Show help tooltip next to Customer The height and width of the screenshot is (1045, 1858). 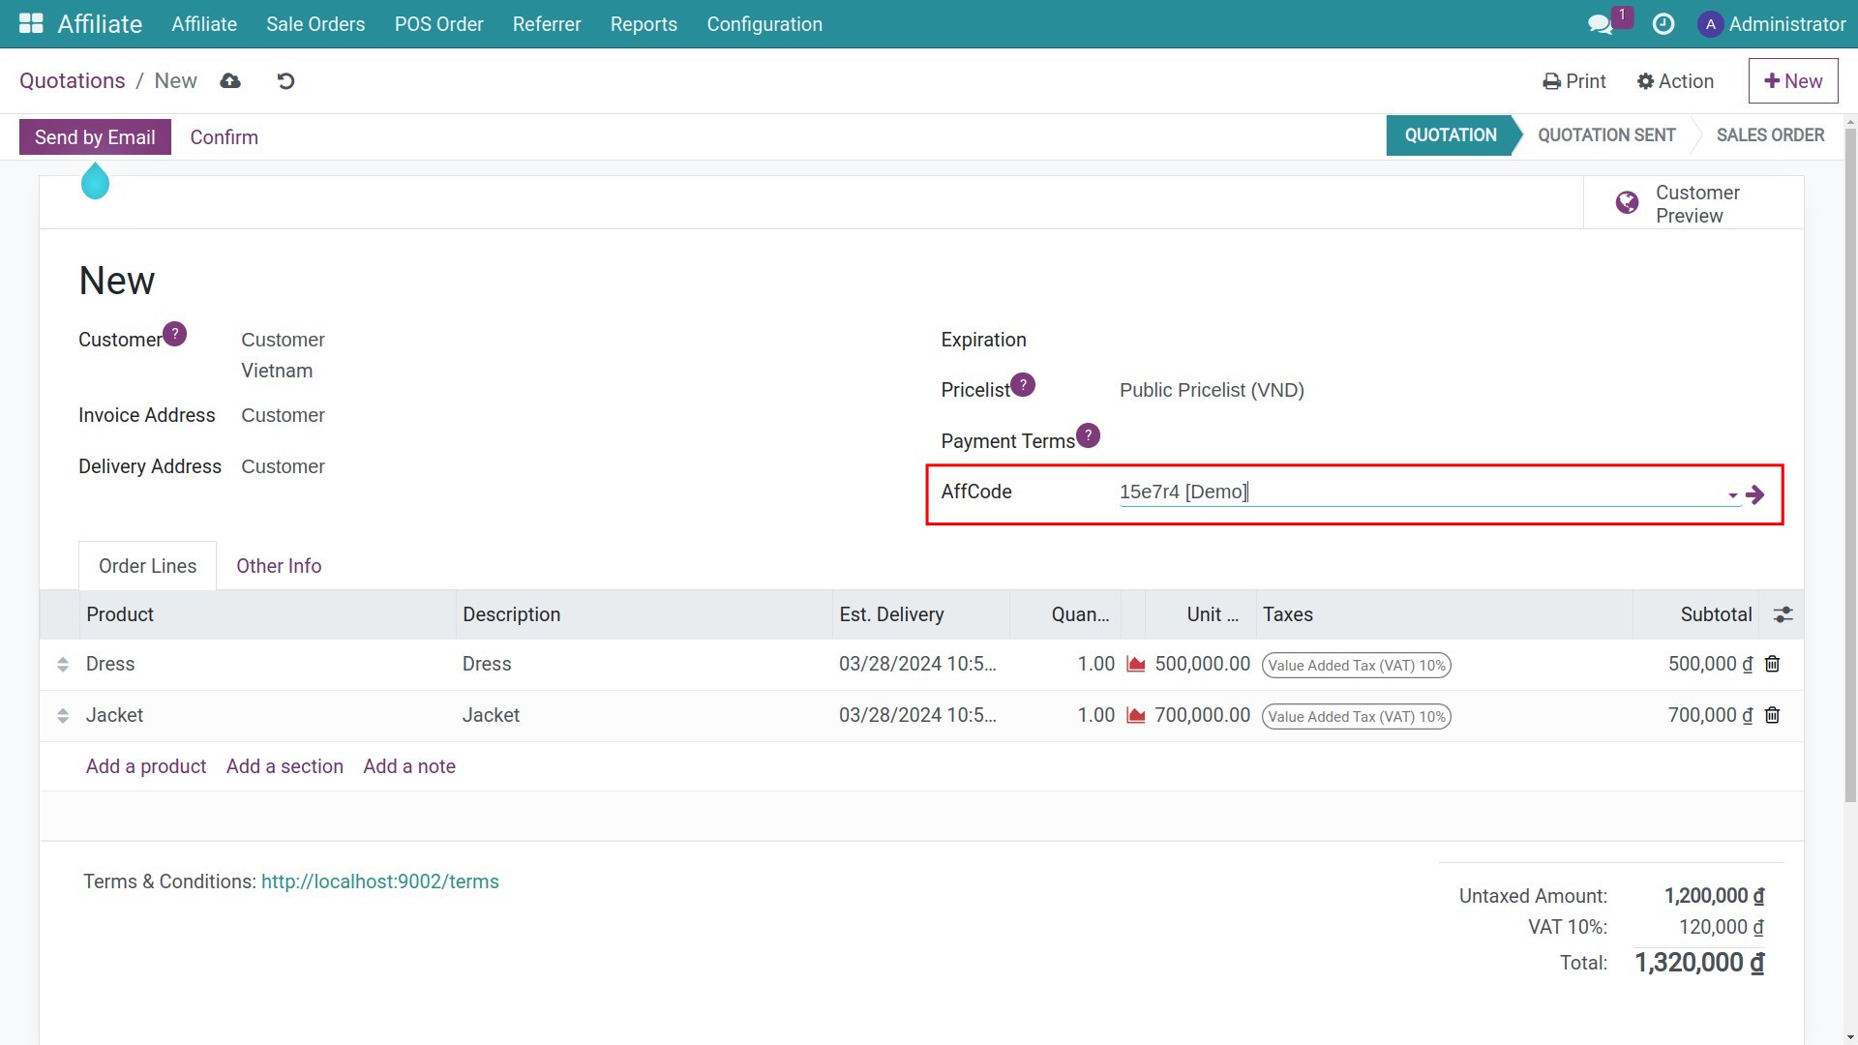tap(174, 334)
